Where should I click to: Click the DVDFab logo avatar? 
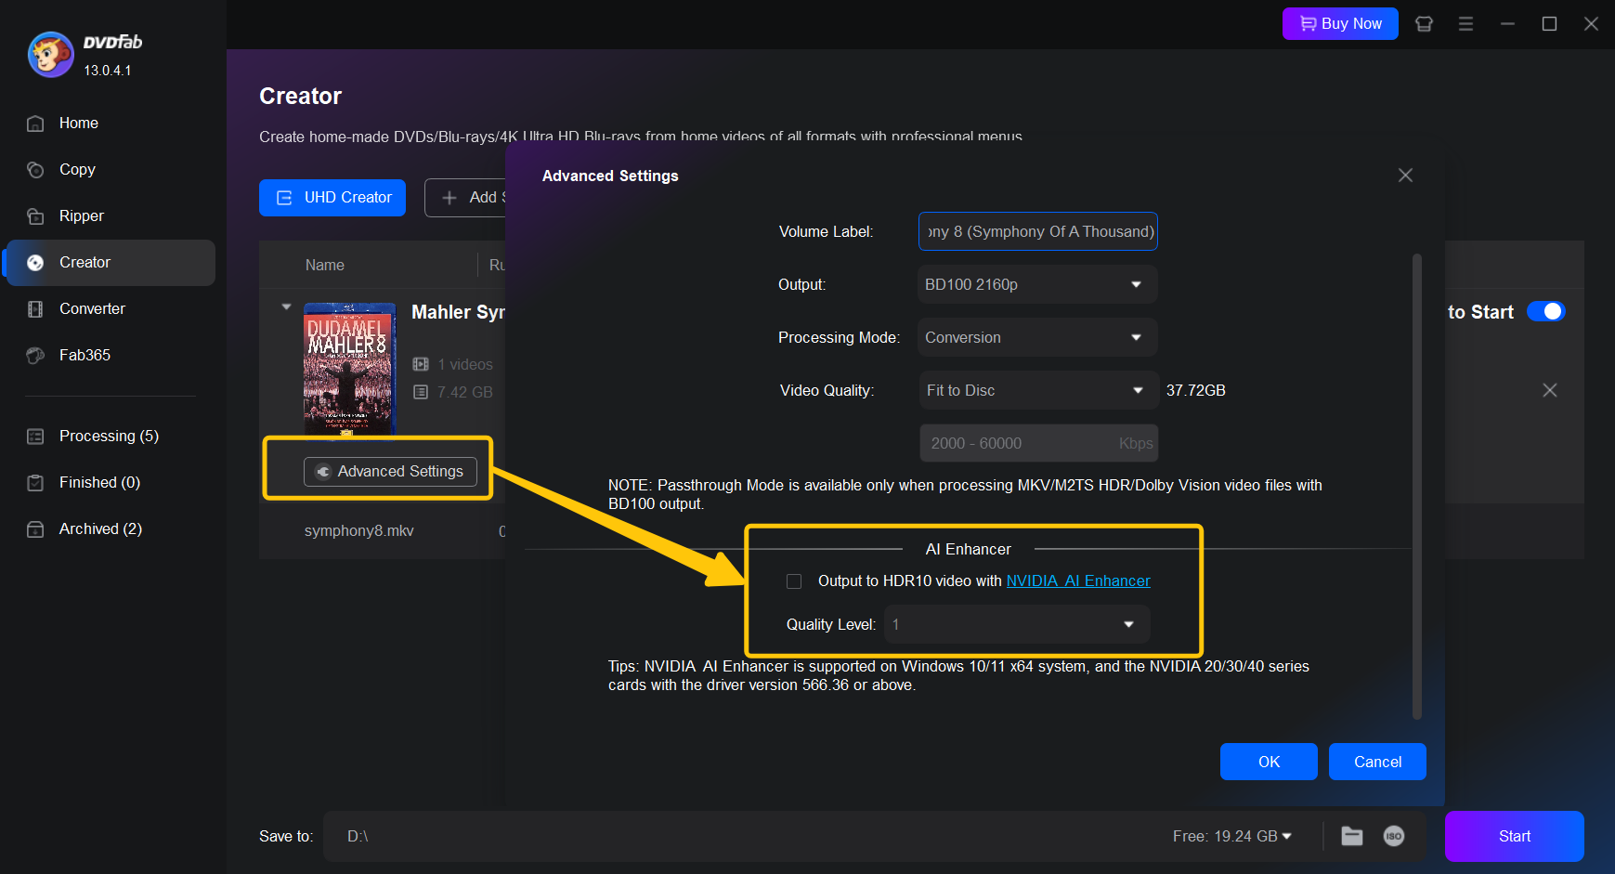point(50,55)
